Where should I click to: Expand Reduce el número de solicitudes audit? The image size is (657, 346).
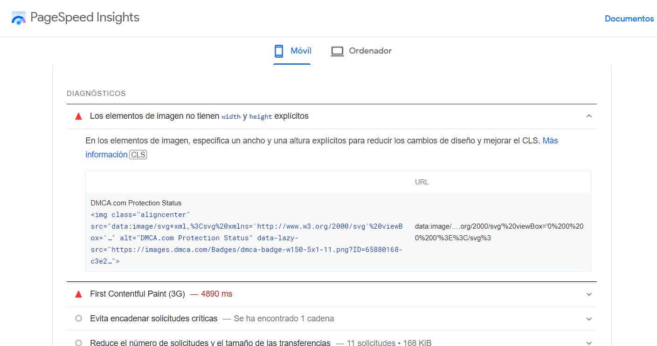[589, 343]
